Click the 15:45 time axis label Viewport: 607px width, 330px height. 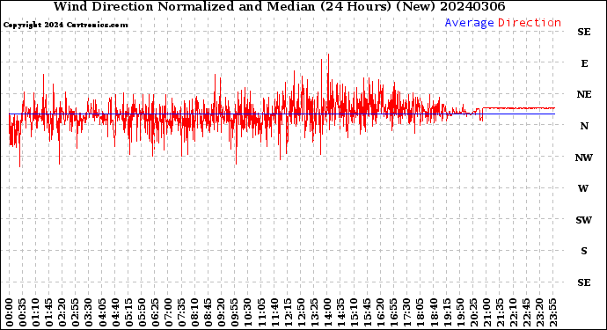click(367, 312)
